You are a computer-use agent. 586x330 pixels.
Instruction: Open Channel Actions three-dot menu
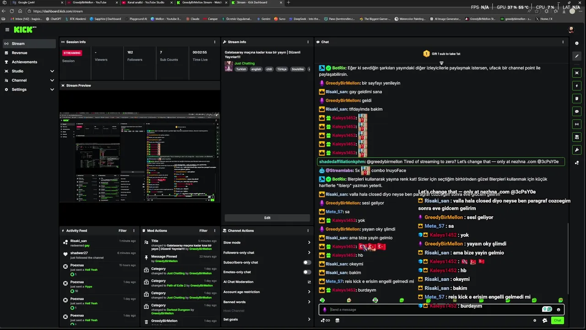(x=308, y=231)
